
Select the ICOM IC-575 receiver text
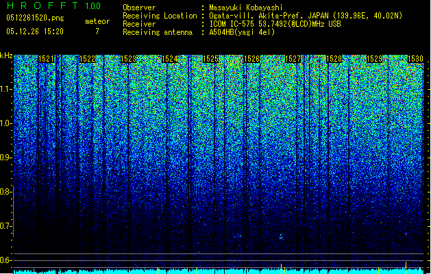tap(275, 24)
